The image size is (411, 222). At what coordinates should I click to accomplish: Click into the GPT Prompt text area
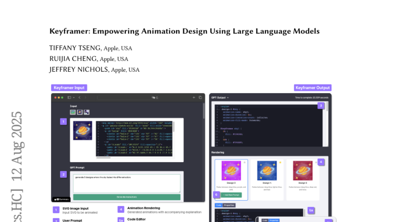(127, 184)
